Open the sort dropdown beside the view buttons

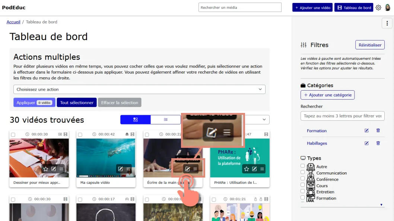tap(257, 120)
